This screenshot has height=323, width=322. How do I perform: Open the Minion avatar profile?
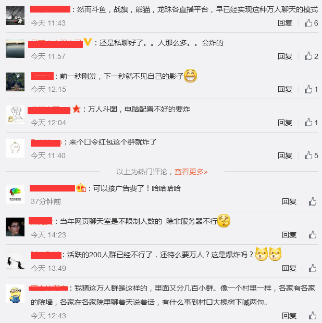pyautogui.click(x=15, y=294)
